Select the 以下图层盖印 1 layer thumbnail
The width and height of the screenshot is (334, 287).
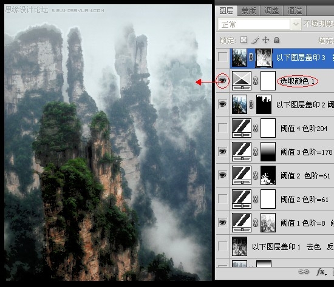point(239,246)
